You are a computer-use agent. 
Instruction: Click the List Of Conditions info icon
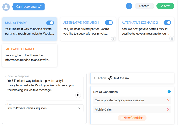tap(169, 92)
